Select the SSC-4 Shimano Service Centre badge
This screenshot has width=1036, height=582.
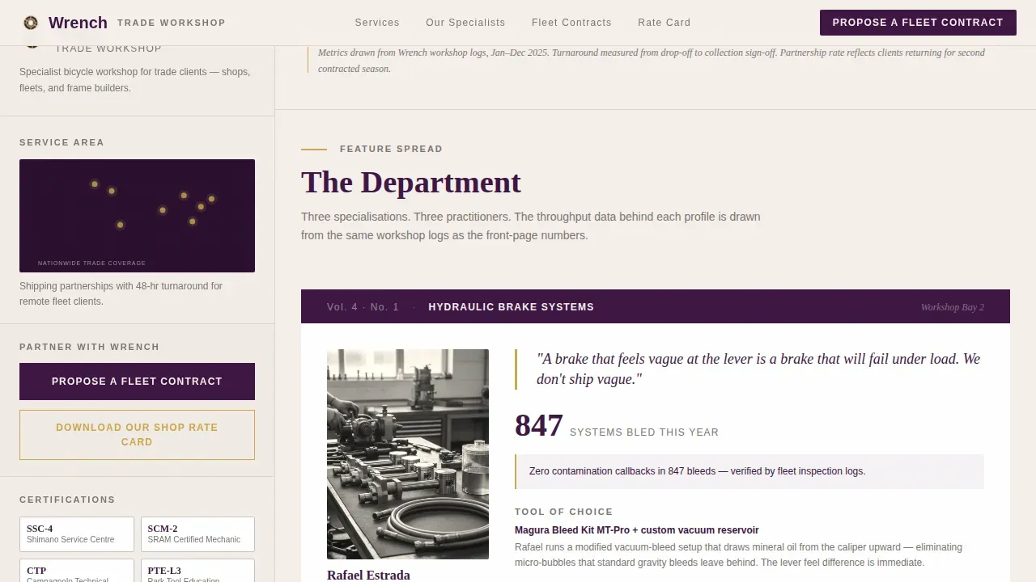77,534
